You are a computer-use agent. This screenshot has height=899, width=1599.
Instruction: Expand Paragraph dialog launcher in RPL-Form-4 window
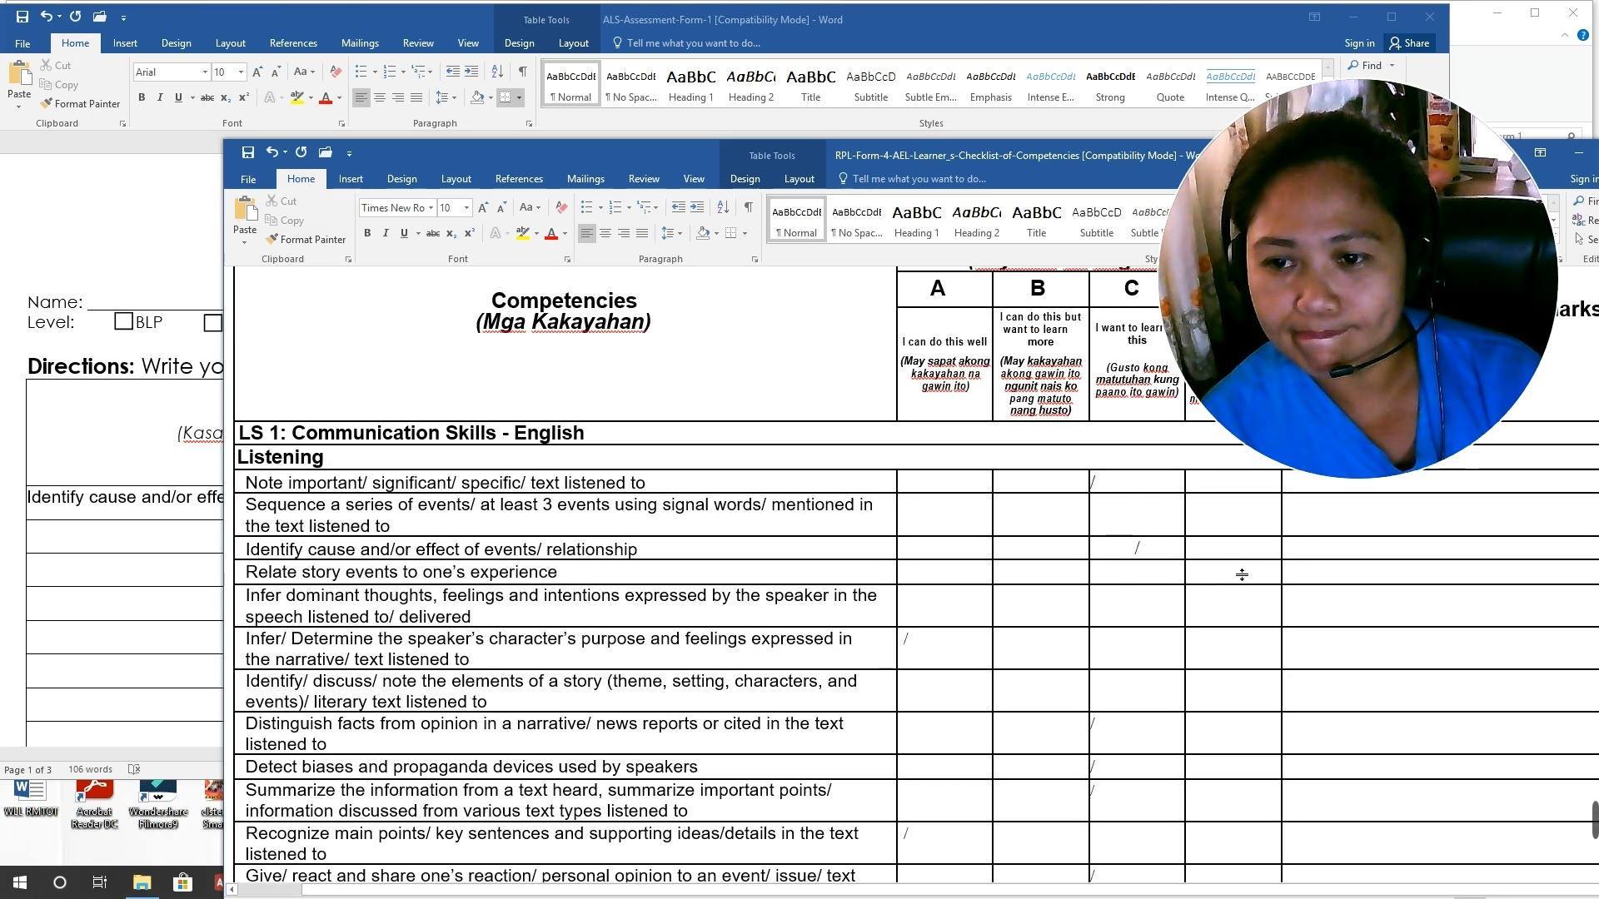755,260
